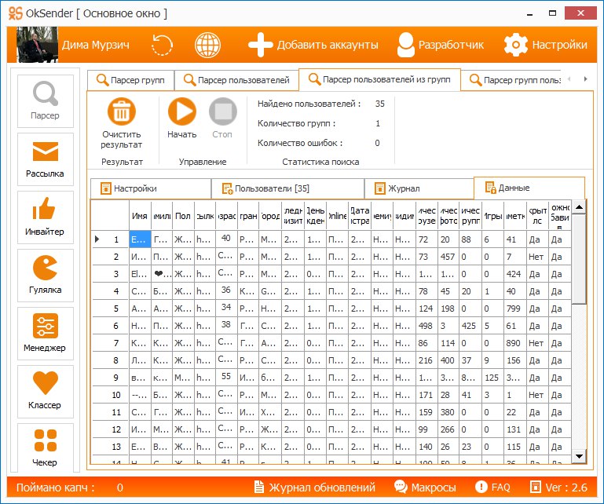Clear results with Очистить результат
Image resolution: width=604 pixels, height=504 pixels.
pos(122,123)
